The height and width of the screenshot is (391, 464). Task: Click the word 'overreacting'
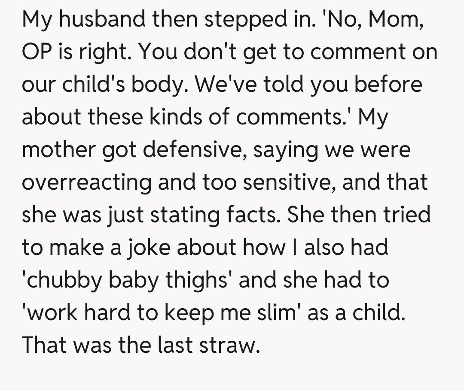tap(87, 182)
